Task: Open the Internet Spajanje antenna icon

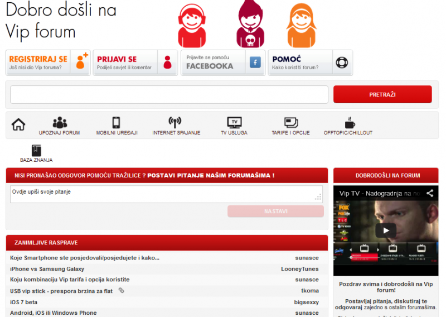Action: click(175, 122)
